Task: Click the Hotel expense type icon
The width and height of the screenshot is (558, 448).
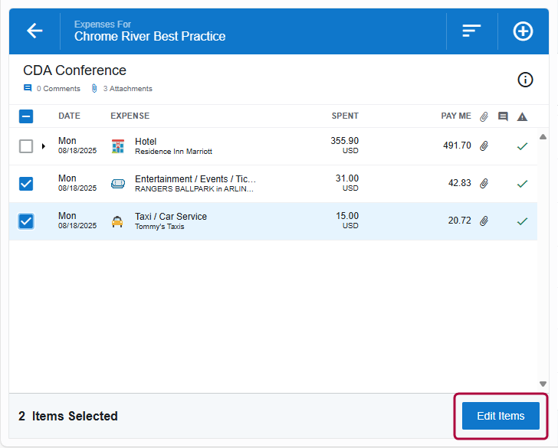Action: pyautogui.click(x=117, y=146)
